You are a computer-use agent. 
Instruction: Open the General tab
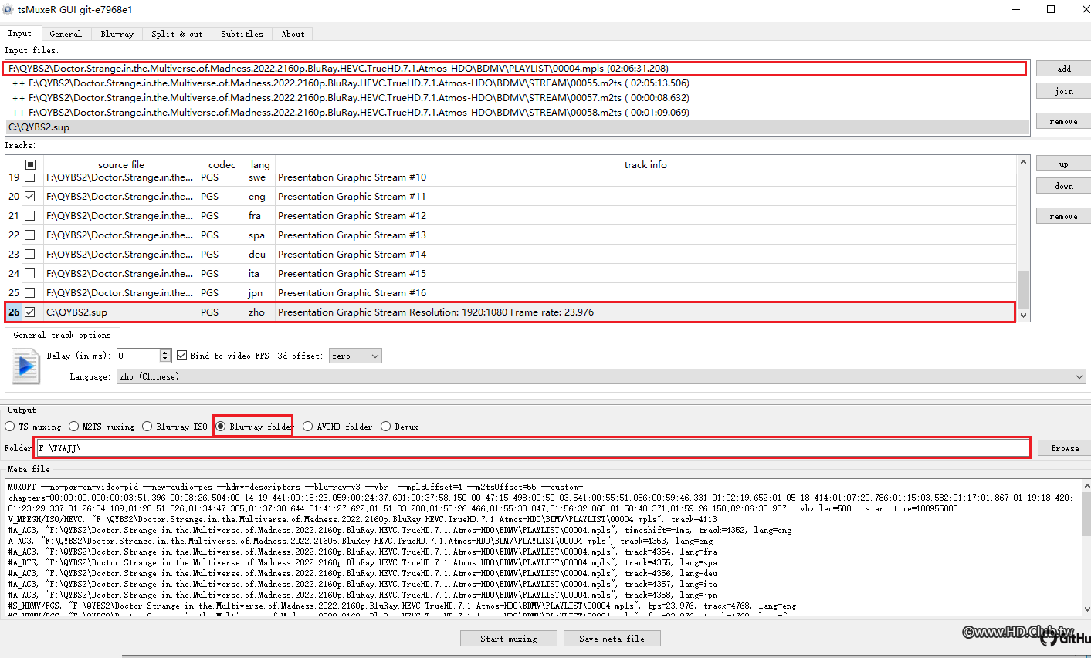(66, 34)
